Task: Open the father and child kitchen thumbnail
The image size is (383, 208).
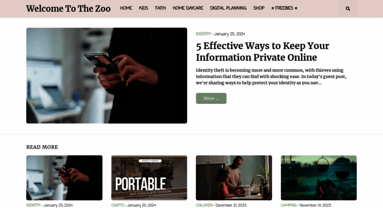Action: pyautogui.click(x=234, y=178)
